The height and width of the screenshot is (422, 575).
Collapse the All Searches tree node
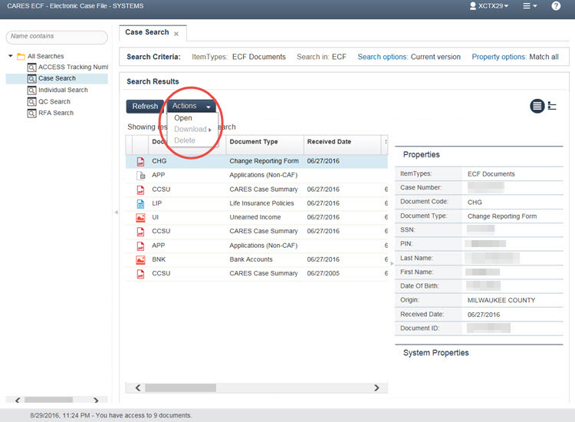coord(11,56)
